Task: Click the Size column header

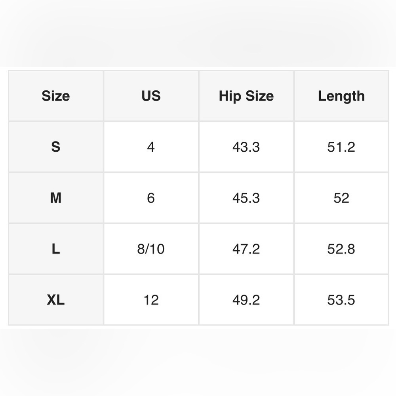Action: coord(56,96)
